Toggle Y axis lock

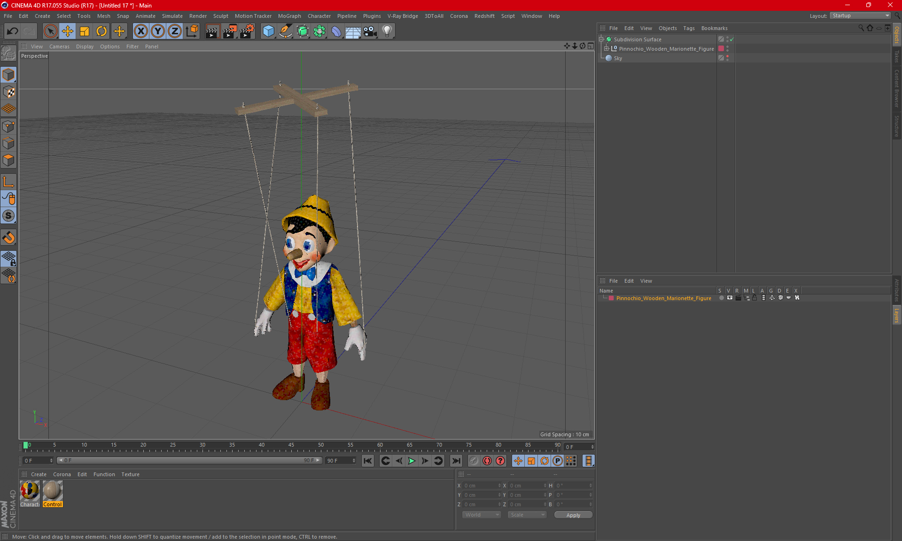click(158, 31)
